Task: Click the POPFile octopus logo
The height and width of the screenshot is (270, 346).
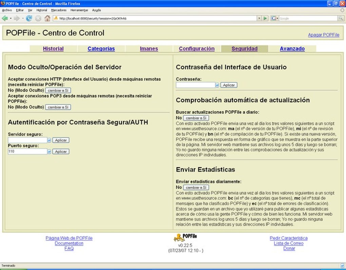Action: point(179,238)
